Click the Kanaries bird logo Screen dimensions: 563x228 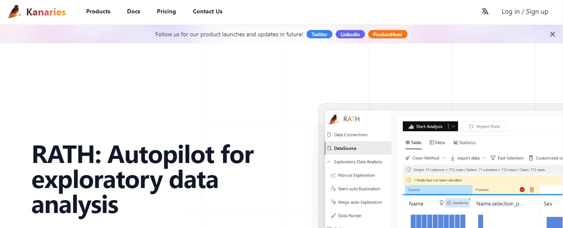pos(15,12)
